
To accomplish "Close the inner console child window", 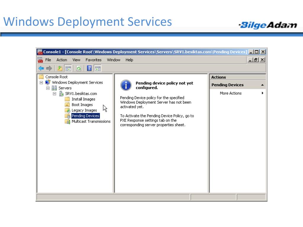I will coord(262,60).
